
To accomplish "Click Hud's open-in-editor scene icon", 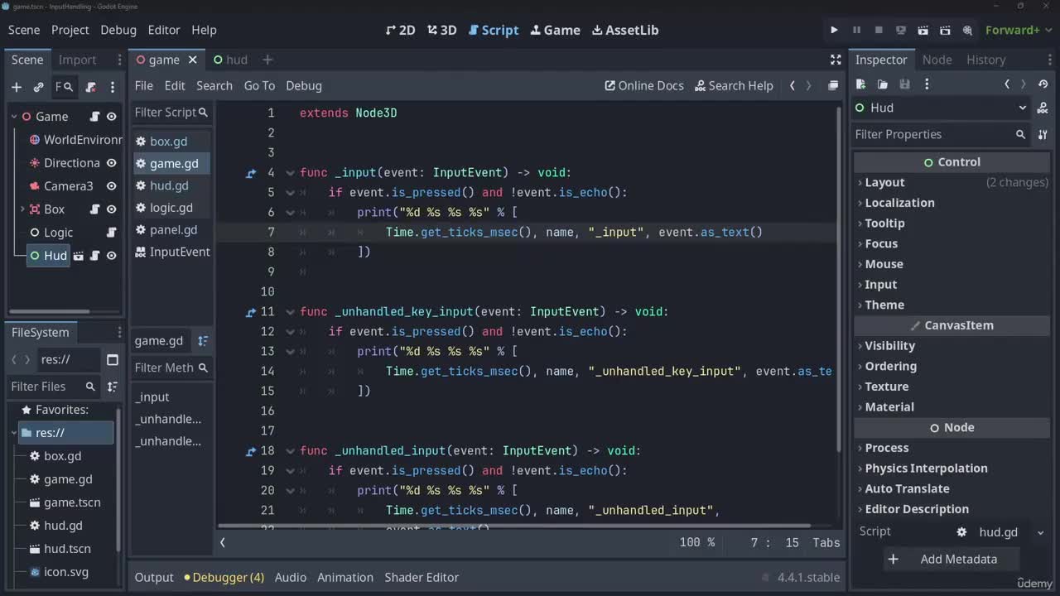I will (x=79, y=256).
